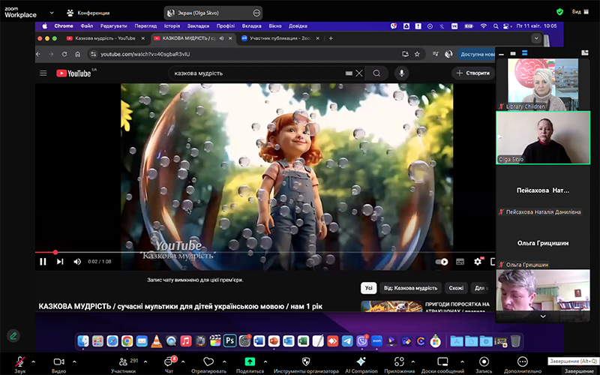Open new Chrome tab plus button
Screen dimensions: 600x375
tap(331, 38)
